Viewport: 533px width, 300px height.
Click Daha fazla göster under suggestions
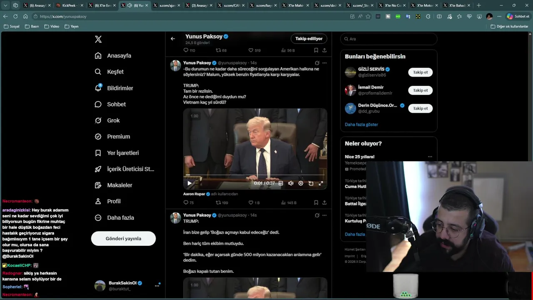[361, 125]
